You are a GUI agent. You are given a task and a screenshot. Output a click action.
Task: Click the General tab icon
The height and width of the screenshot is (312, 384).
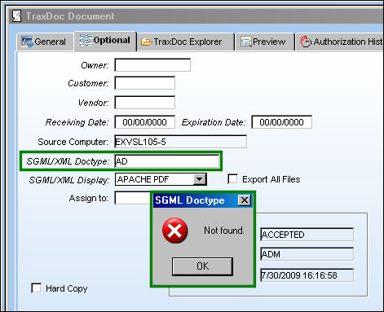(x=27, y=42)
